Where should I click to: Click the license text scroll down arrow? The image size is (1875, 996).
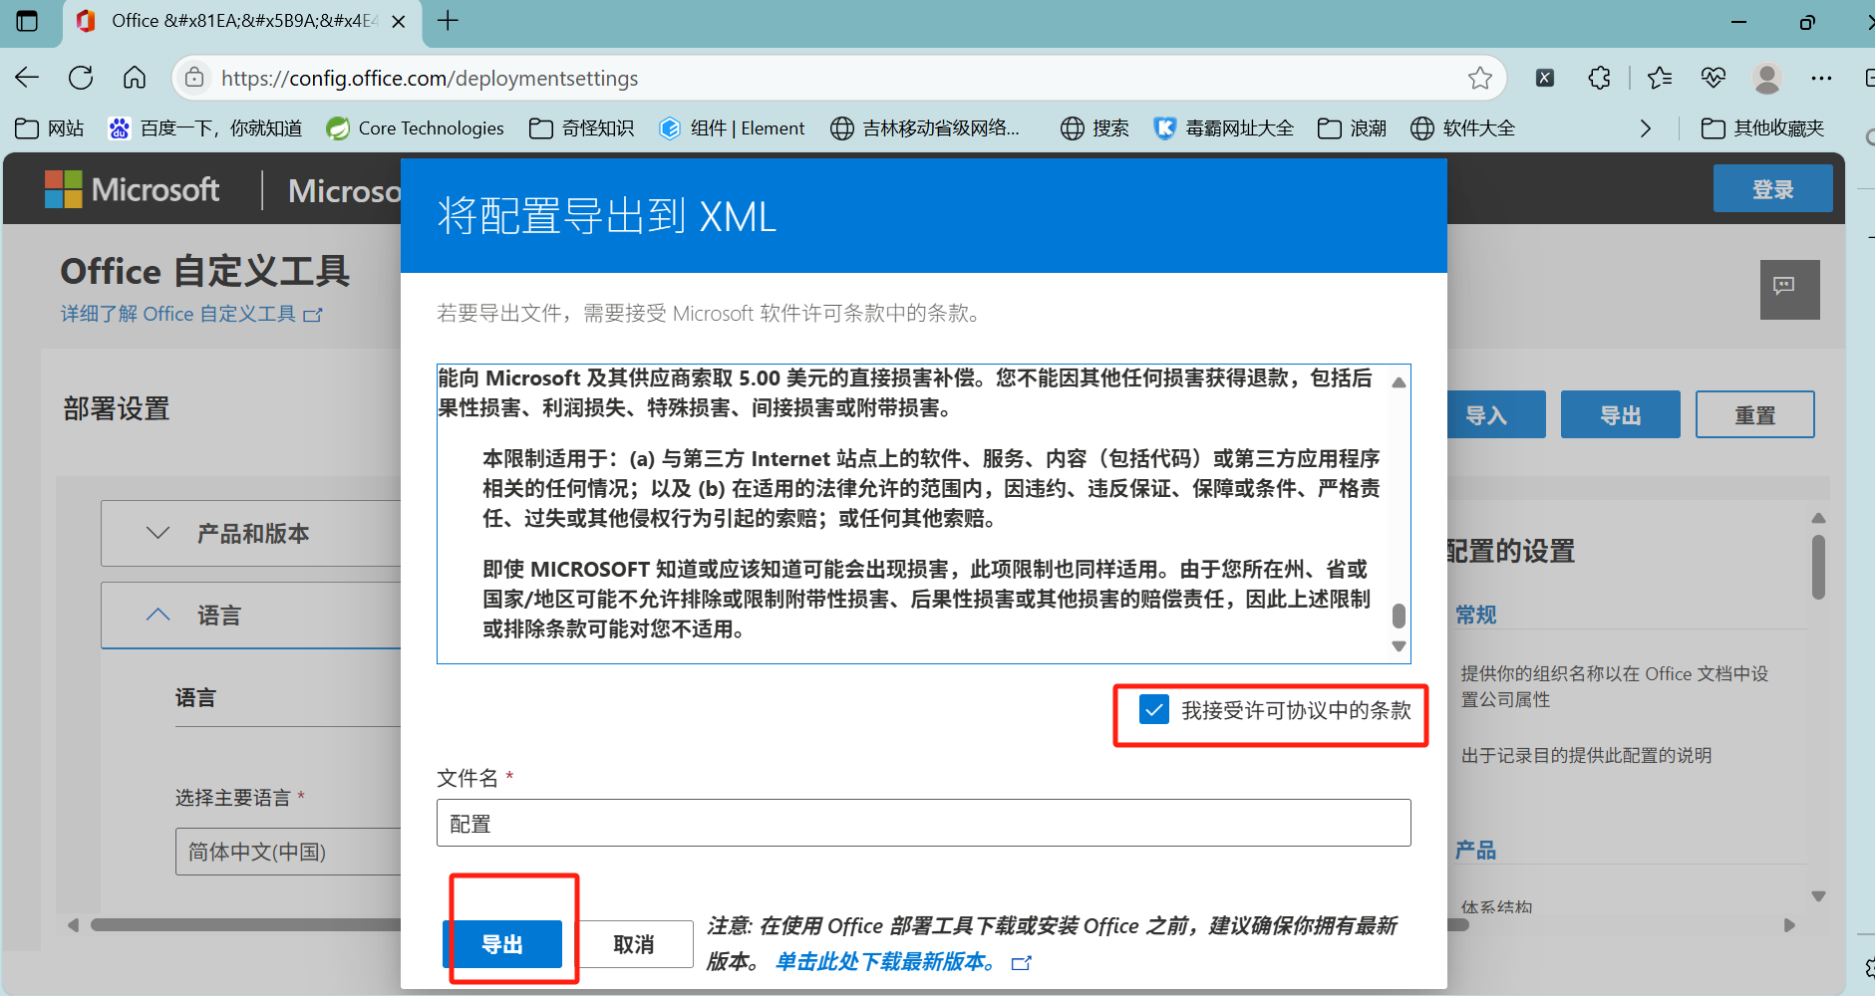click(x=1399, y=646)
